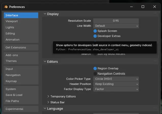The height and width of the screenshot is (114, 162).
Task: Enable the Navigation Controls checkbox
Action: 95,74
